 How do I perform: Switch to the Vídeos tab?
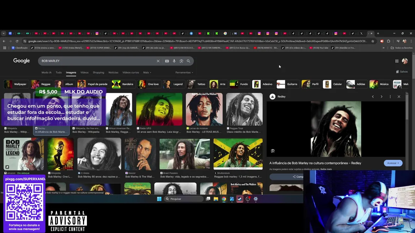tap(84, 72)
